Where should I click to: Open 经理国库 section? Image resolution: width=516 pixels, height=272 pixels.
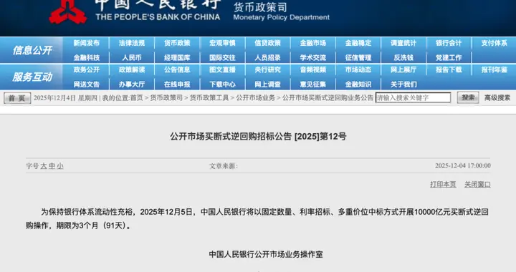[177, 57]
